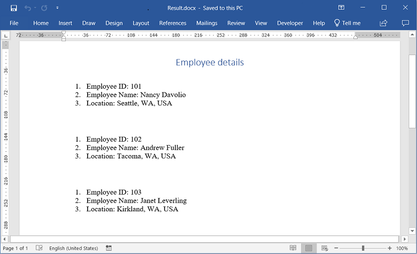Click the first line indent marker on ruler

64,33
